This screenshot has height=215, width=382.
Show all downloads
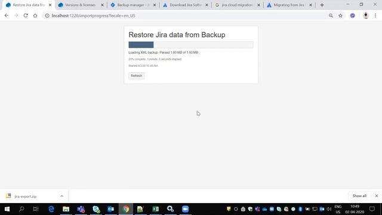359,196
